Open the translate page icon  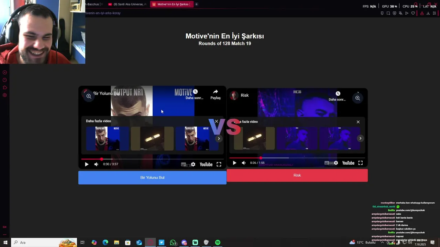point(400,13)
